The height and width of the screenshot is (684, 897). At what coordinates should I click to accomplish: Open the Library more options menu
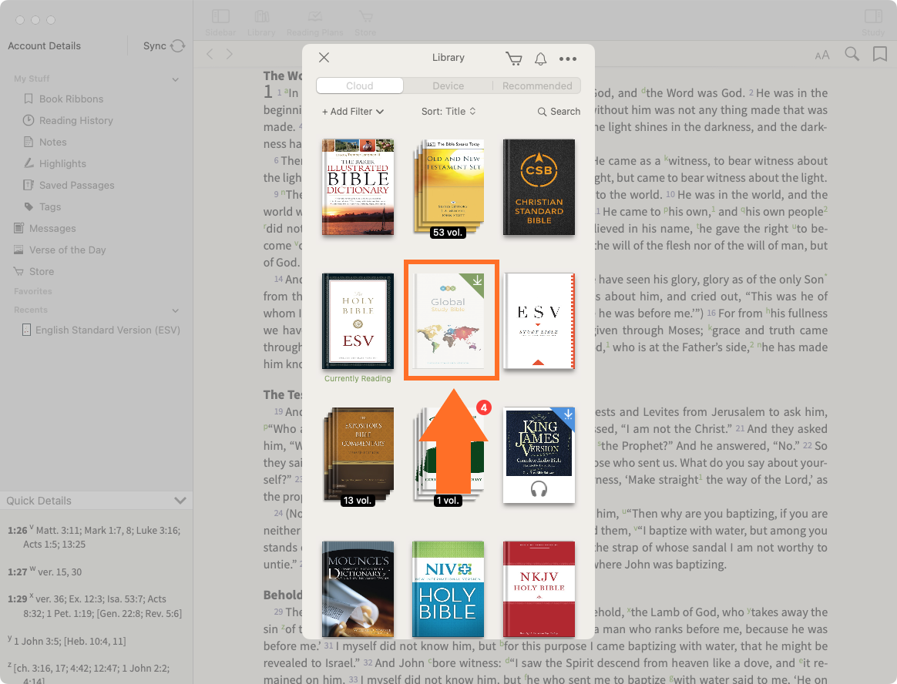click(567, 59)
